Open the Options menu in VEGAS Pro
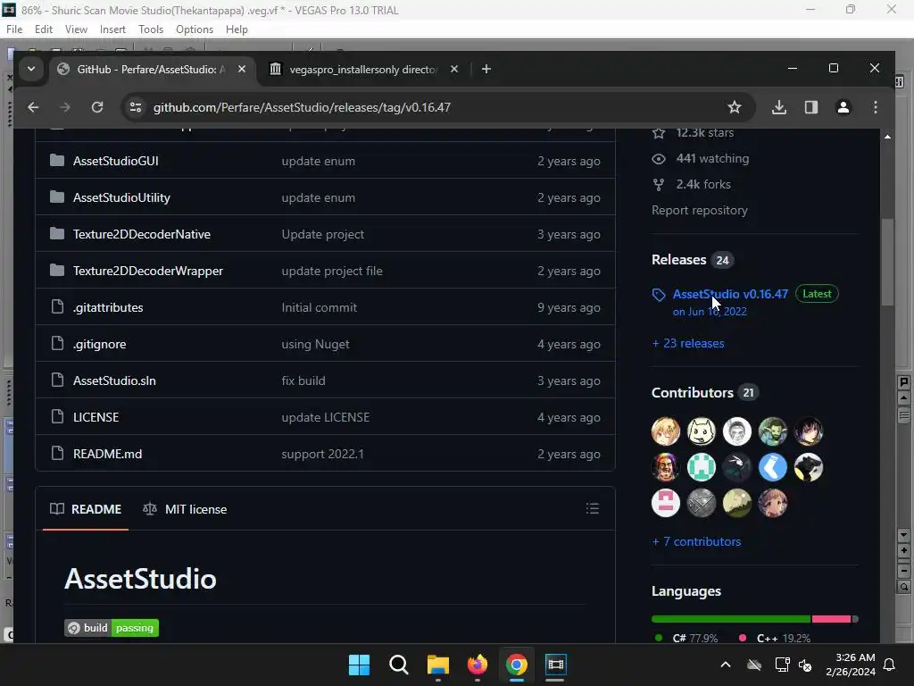This screenshot has width=914, height=686. [194, 29]
